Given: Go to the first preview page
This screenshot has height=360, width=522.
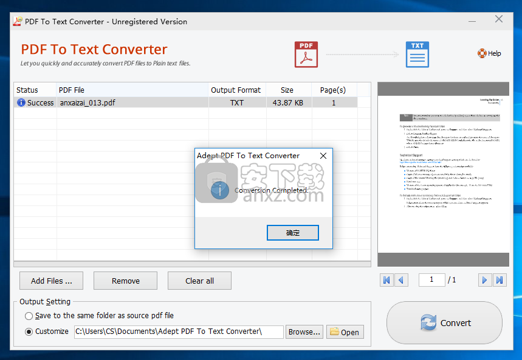Looking at the screenshot, I should tap(386, 280).
